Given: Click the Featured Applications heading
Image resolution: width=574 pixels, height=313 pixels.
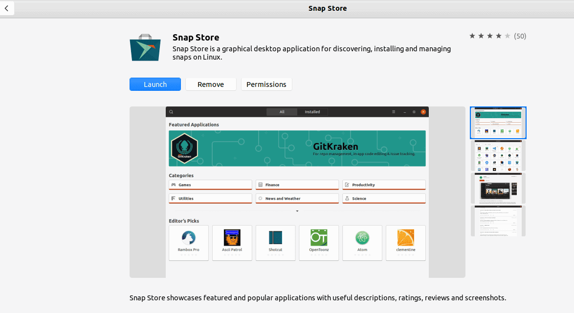Looking at the screenshot, I should (194, 125).
